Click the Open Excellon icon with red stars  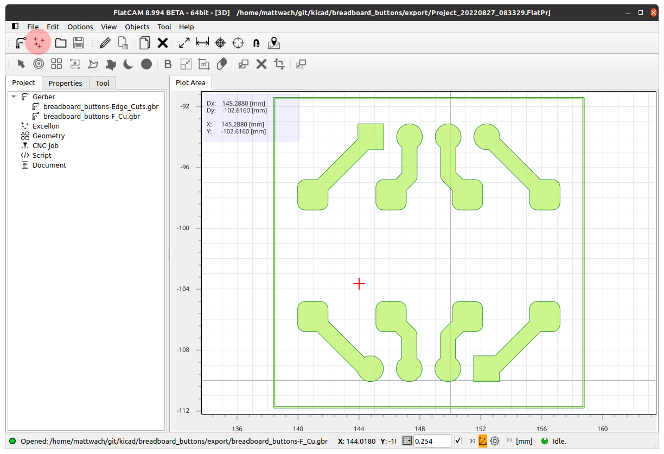click(x=39, y=43)
